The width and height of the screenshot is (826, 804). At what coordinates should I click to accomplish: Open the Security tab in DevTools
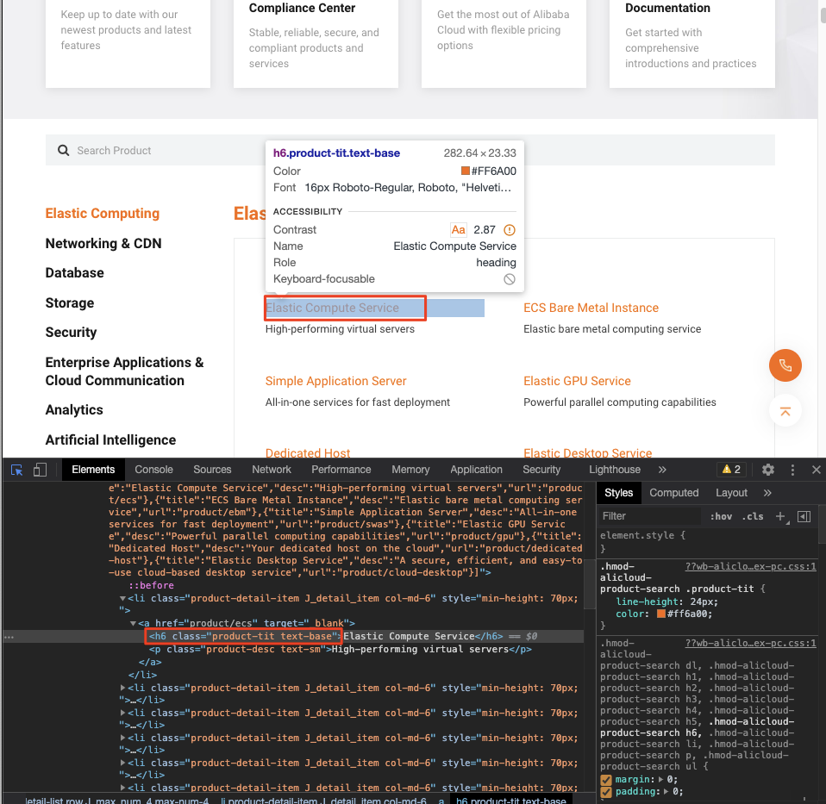[541, 470]
